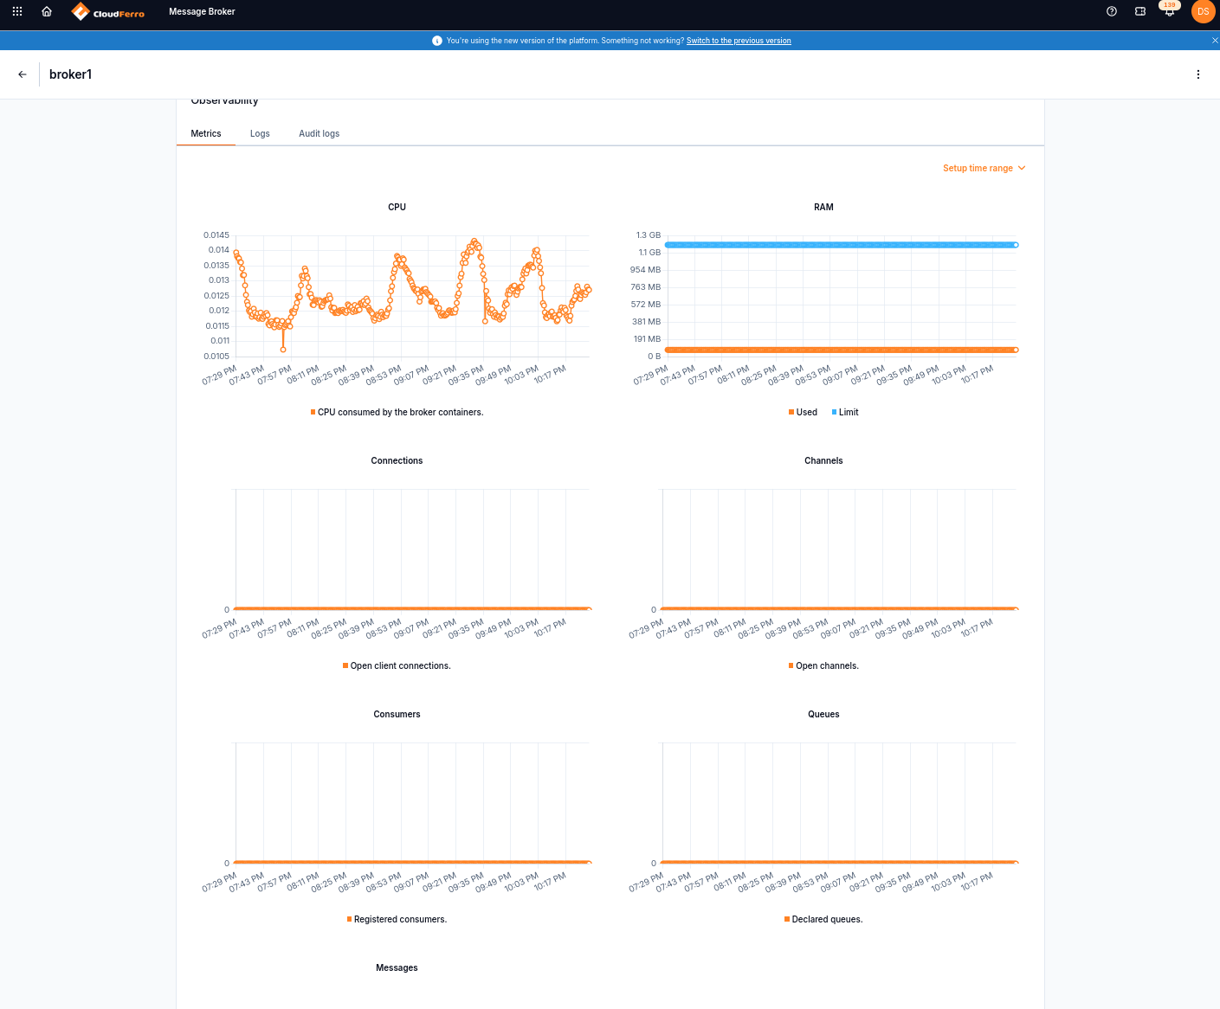Image resolution: width=1220 pixels, height=1009 pixels.
Task: Switch to the Logs tab
Action: point(260,133)
